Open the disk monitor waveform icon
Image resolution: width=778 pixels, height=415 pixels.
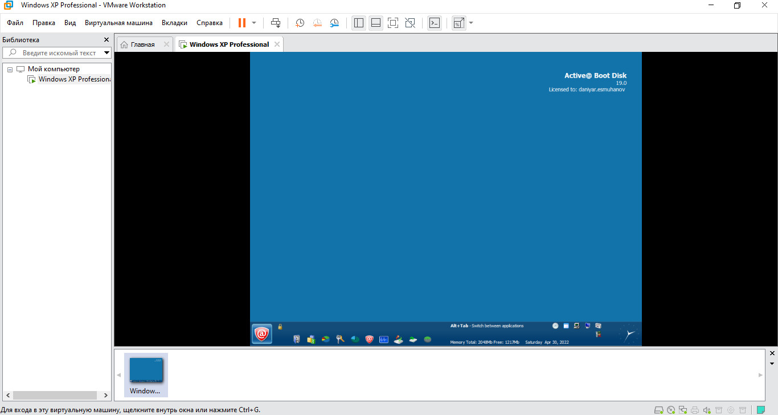click(384, 339)
